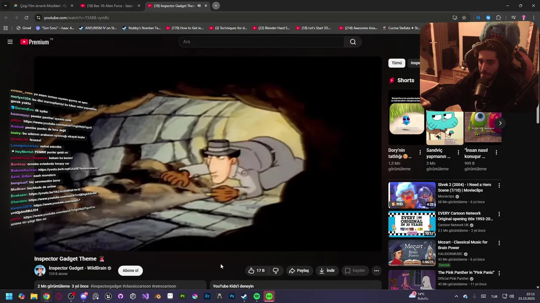The height and width of the screenshot is (303, 540).
Task: Click the magnifier search button
Action: 353,42
